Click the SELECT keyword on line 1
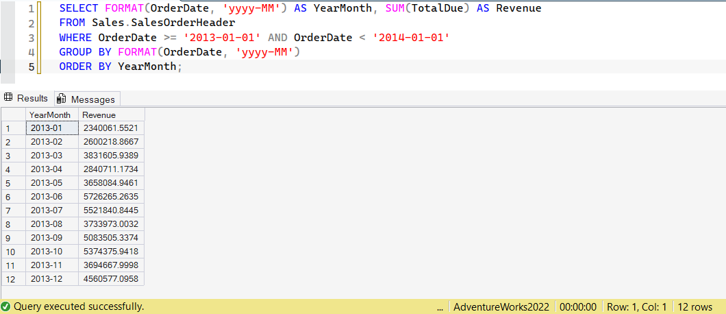Viewport: 726px width, 314px height. pyautogui.click(x=79, y=8)
